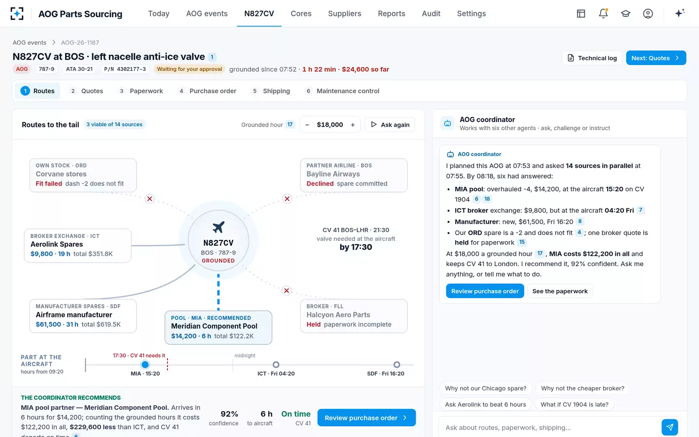Viewport: 699px width, 437px height.
Task: Go to Next: Quotes
Action: 656,58
